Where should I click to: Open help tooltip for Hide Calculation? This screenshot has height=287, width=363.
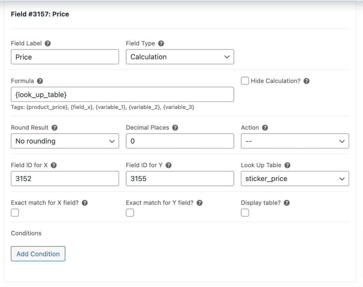pyautogui.click(x=307, y=81)
